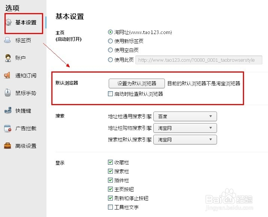
Task: Click the 高级设置 toolbox icon
Action: point(7,146)
